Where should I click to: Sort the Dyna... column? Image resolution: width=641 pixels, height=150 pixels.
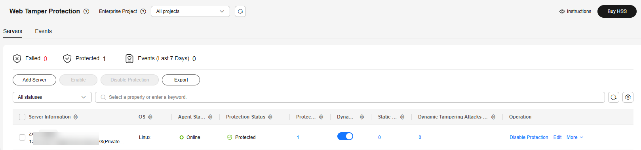(x=362, y=117)
